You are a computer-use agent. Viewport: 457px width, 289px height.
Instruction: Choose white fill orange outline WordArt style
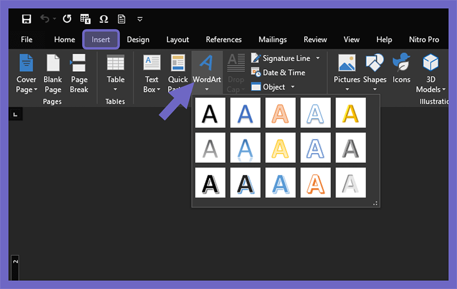coord(315,183)
